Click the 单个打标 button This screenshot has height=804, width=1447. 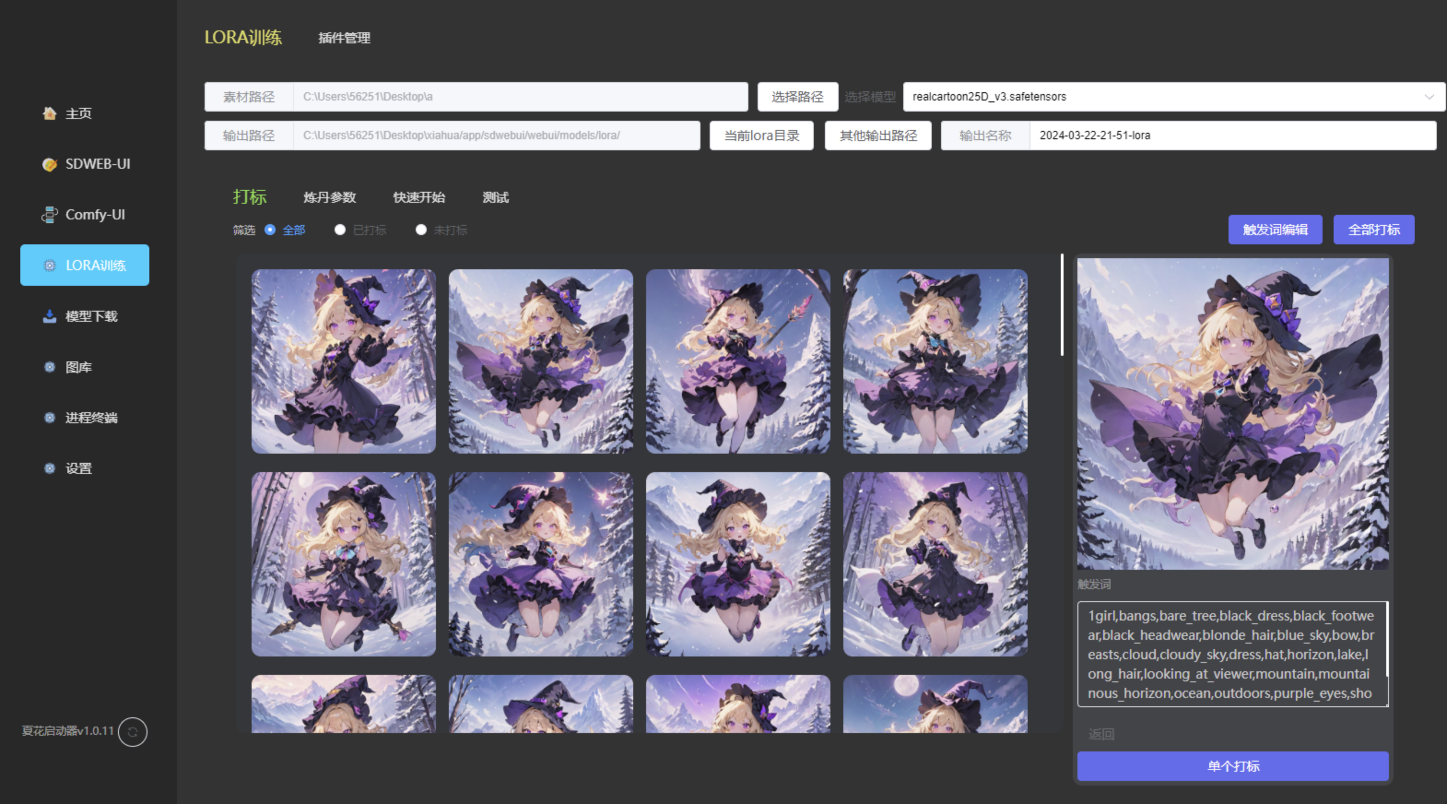click(1233, 766)
